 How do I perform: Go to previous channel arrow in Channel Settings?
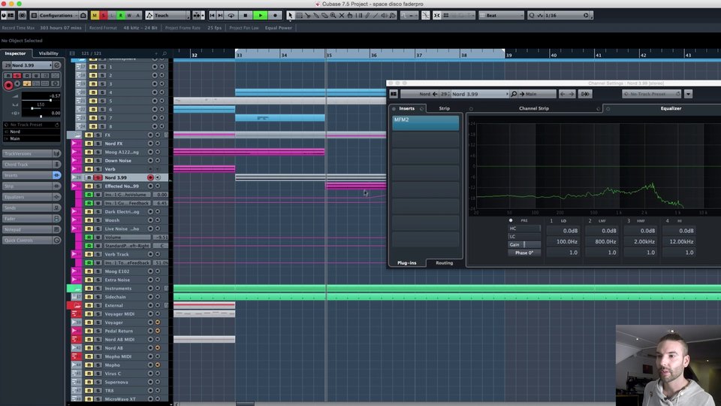pos(563,94)
